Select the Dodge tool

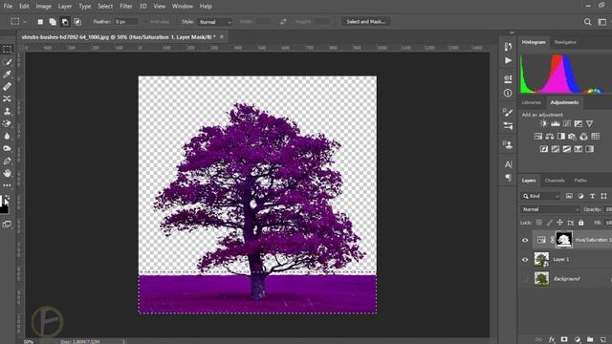7,149
